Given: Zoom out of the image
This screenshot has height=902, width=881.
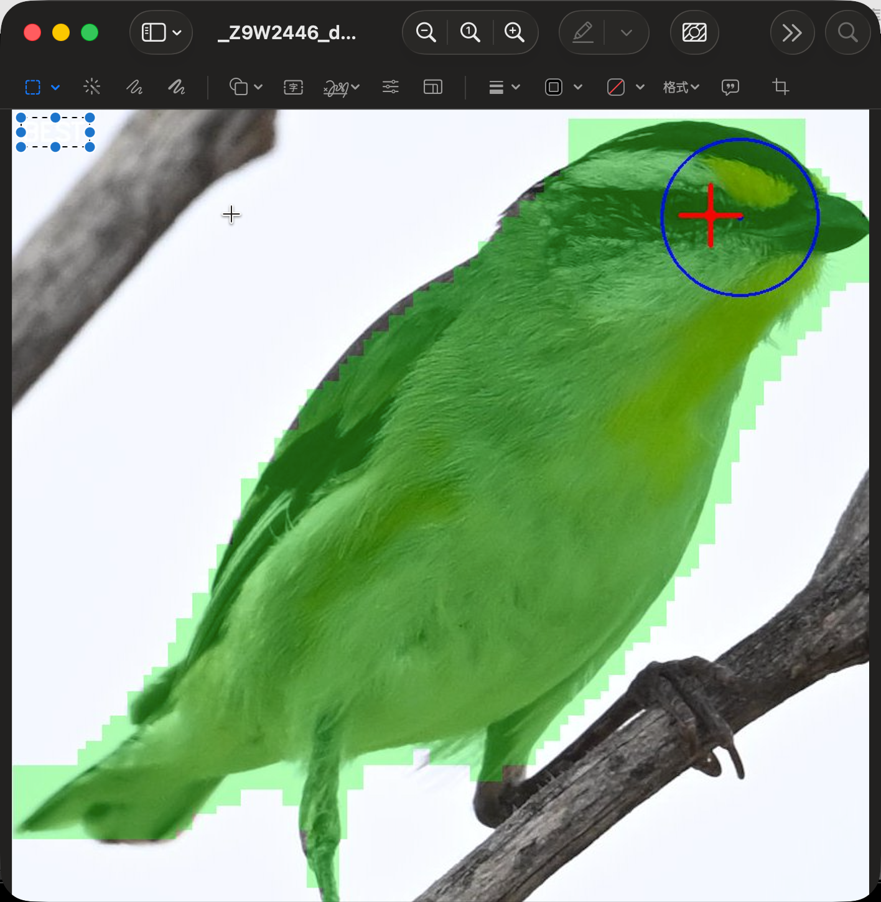Looking at the screenshot, I should [x=426, y=32].
